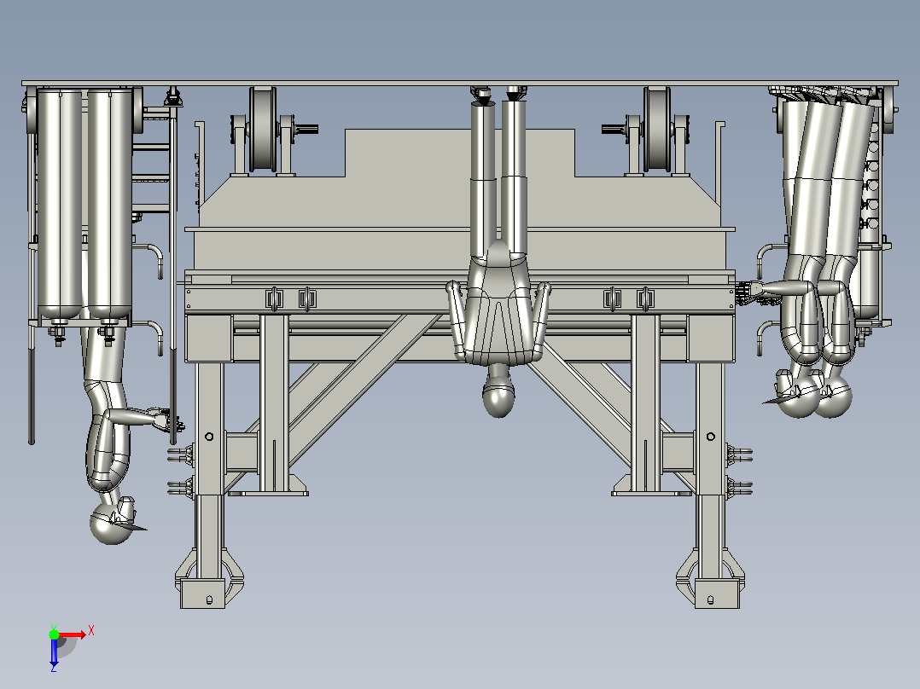Click the red X axis arrow of the triad

[73, 634]
